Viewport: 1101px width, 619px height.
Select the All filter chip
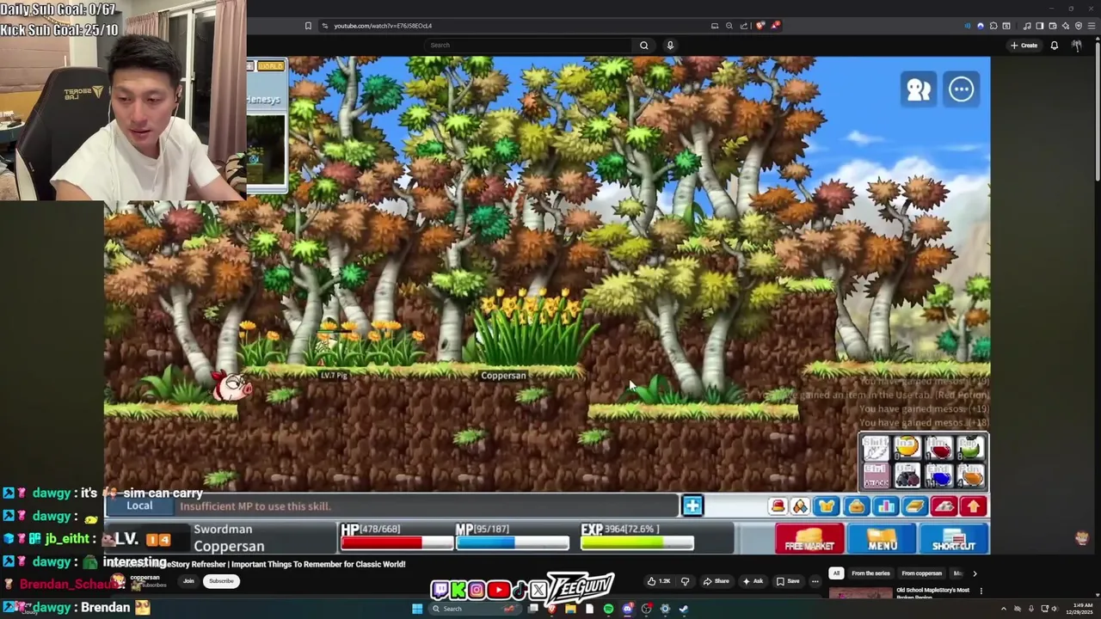tap(836, 573)
